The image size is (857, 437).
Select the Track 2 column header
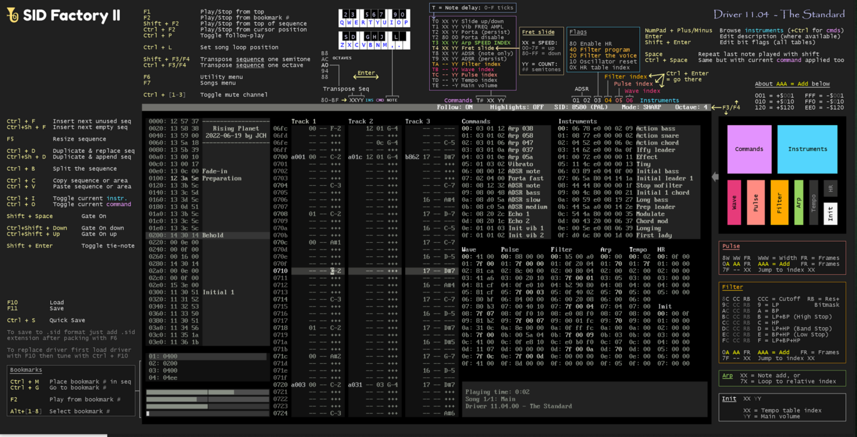click(360, 121)
